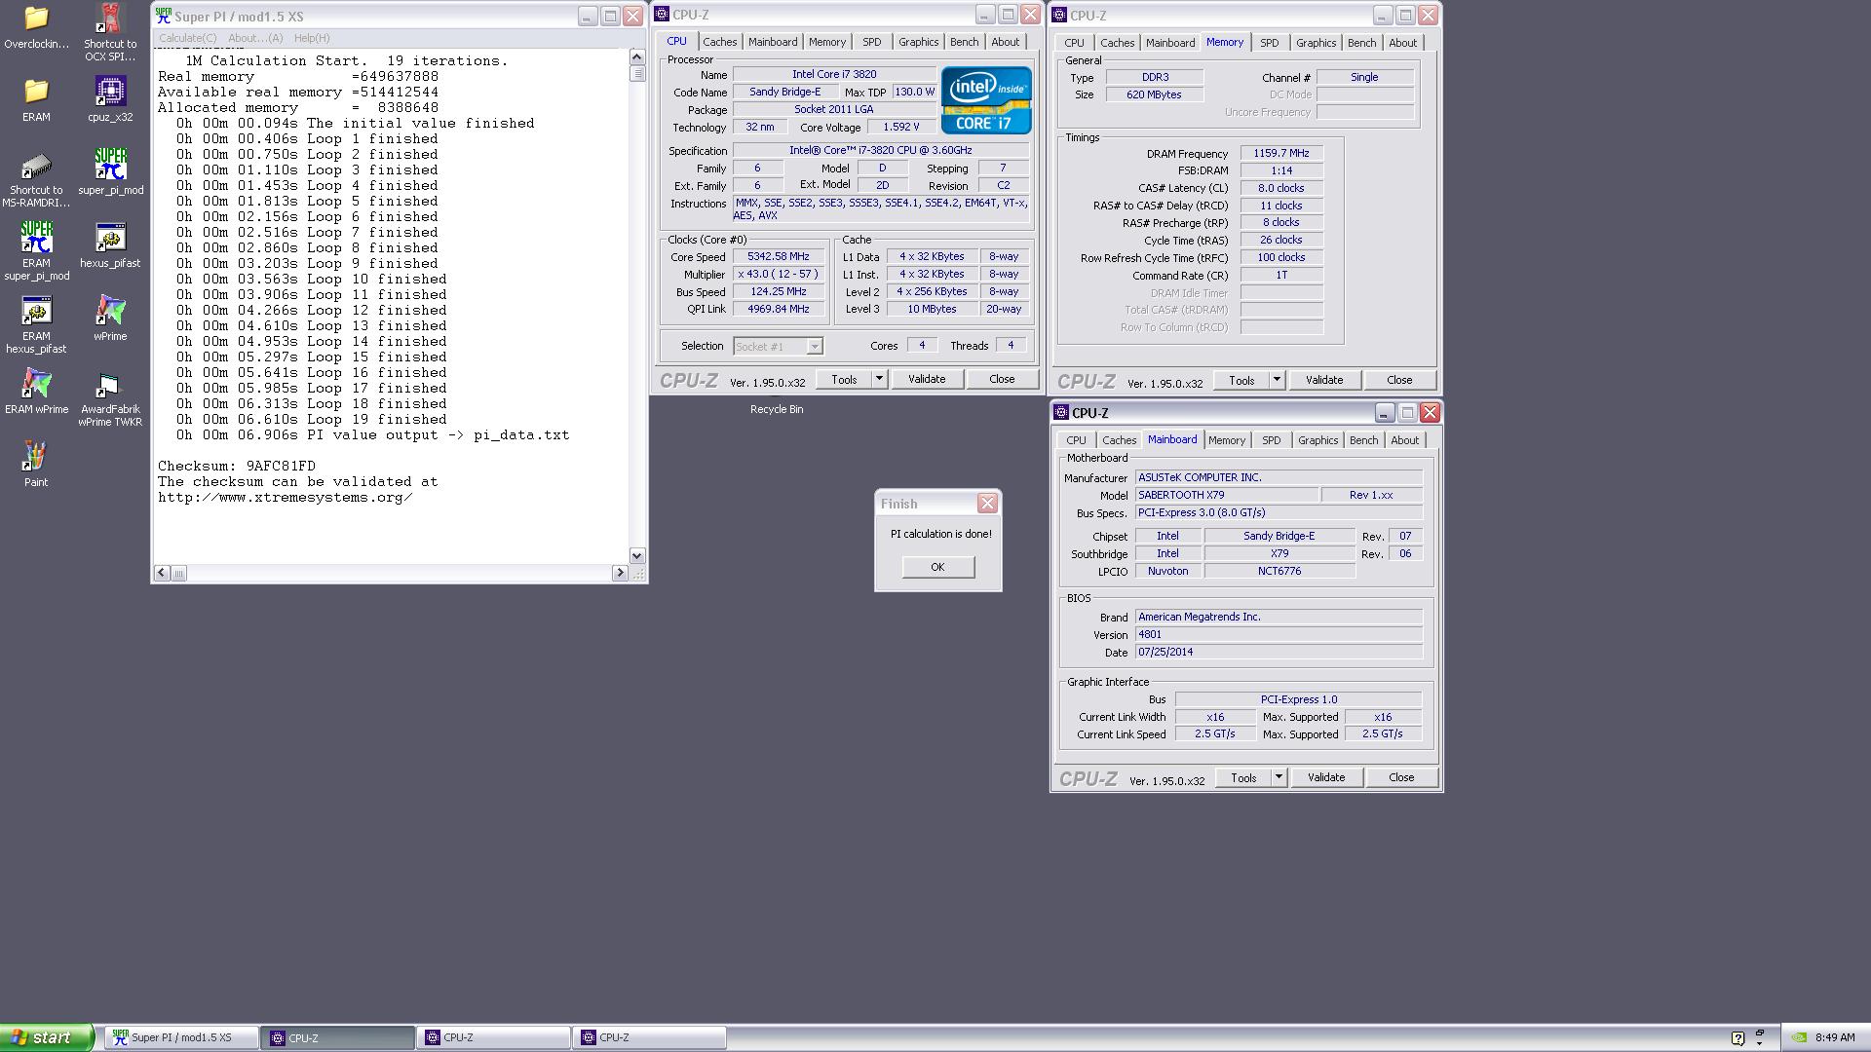
Task: Open the ERAM folder icon
Action: pos(36,99)
